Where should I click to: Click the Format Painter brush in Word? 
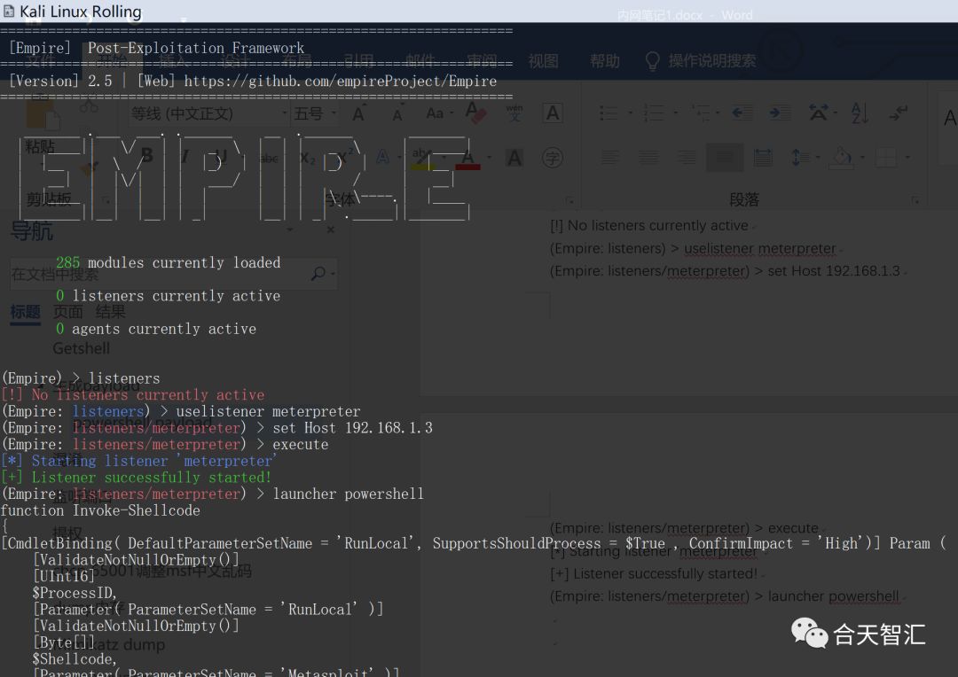coord(90,167)
